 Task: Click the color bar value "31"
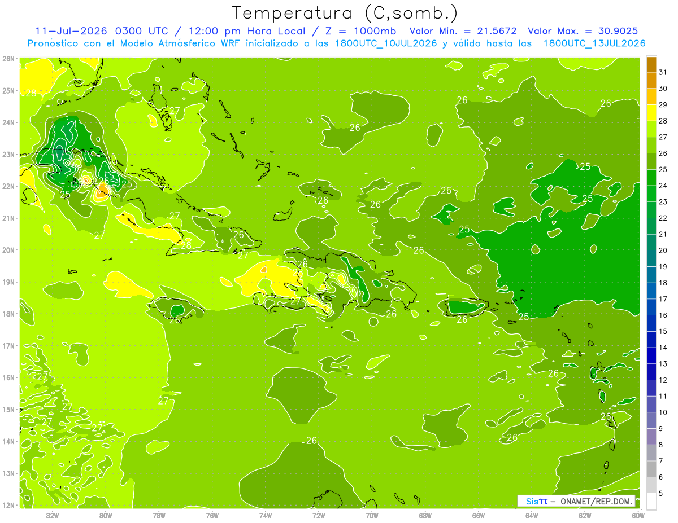[x=663, y=72]
